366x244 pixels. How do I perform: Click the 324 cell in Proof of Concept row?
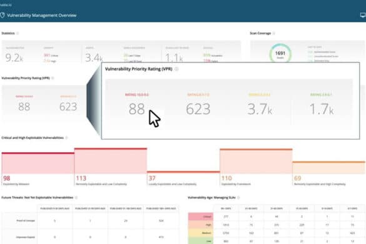[161, 221]
